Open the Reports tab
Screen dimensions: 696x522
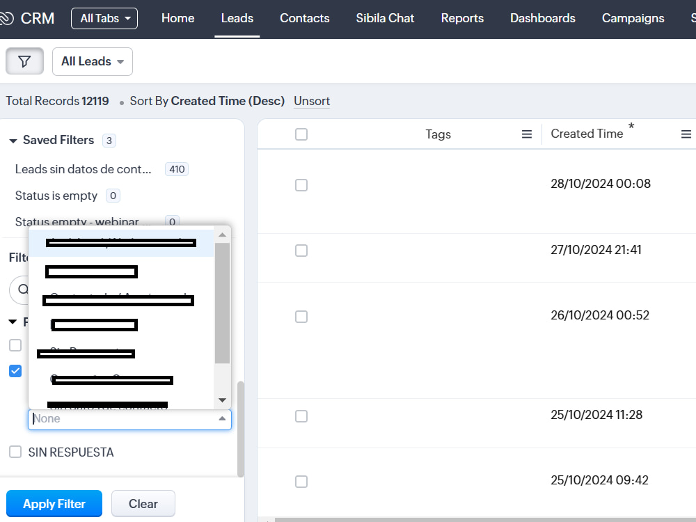click(461, 18)
